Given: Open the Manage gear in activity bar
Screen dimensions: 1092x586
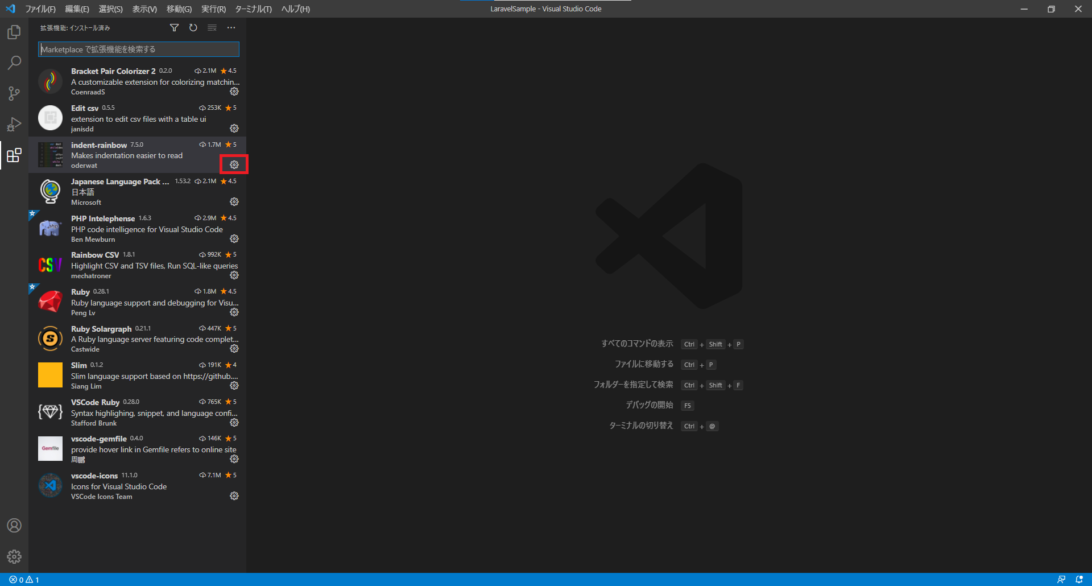Looking at the screenshot, I should (x=14, y=556).
